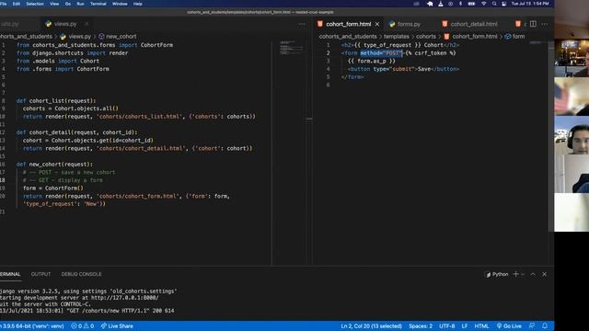Change language mode HTML
This screenshot has width=589, height=331.
coord(481,326)
